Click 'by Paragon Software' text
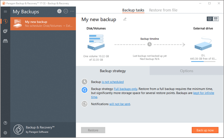224x138 pixels. click(37, 132)
